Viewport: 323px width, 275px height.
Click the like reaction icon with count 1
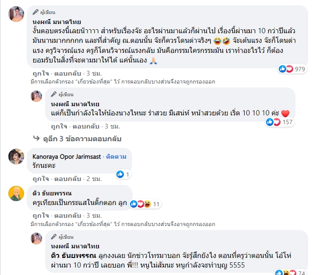pos(120,174)
